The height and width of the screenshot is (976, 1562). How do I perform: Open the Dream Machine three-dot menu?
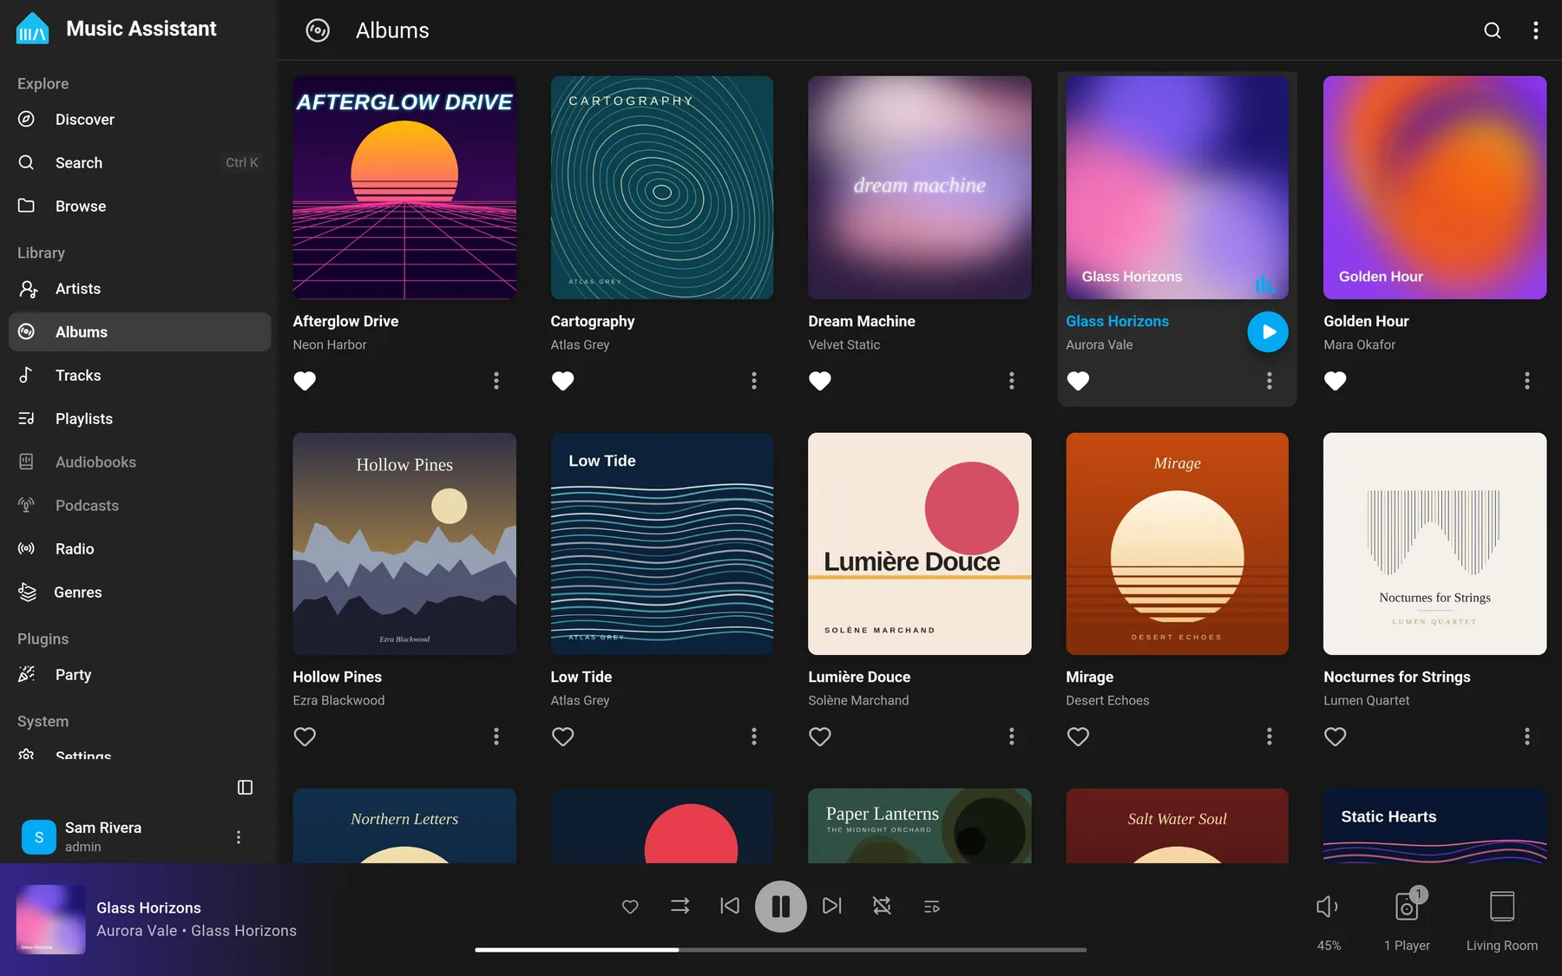pyautogui.click(x=1011, y=381)
